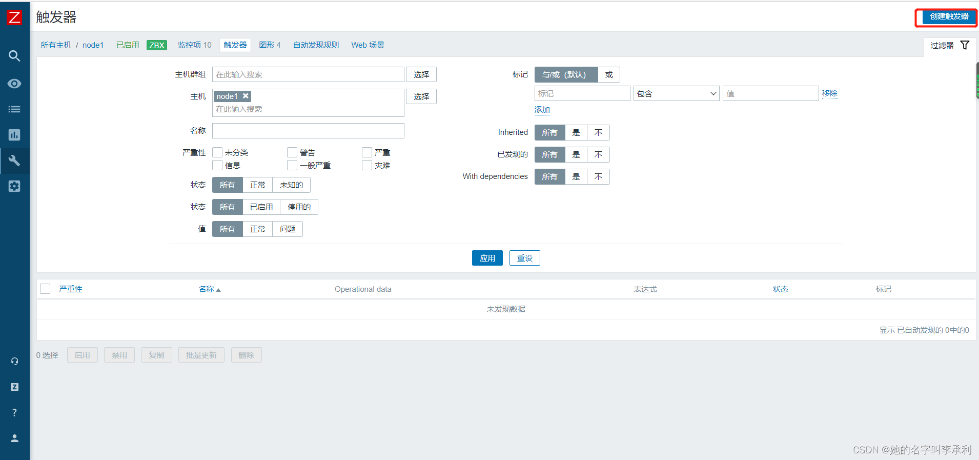Select 已启用 status option

tap(261, 207)
